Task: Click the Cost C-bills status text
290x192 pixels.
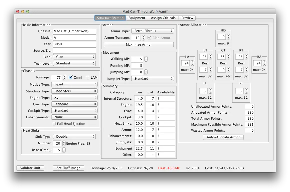Action: point(224,168)
